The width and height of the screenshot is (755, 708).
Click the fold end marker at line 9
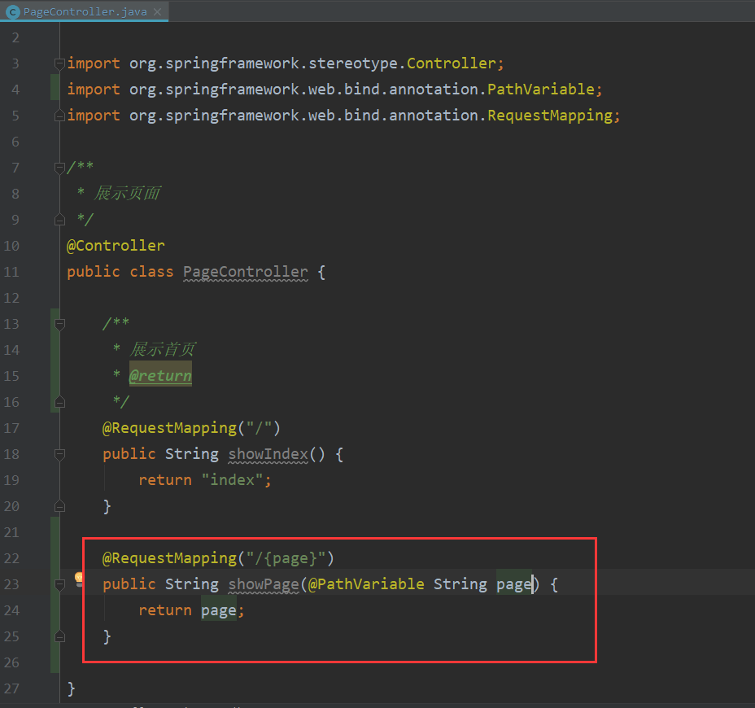(x=59, y=220)
